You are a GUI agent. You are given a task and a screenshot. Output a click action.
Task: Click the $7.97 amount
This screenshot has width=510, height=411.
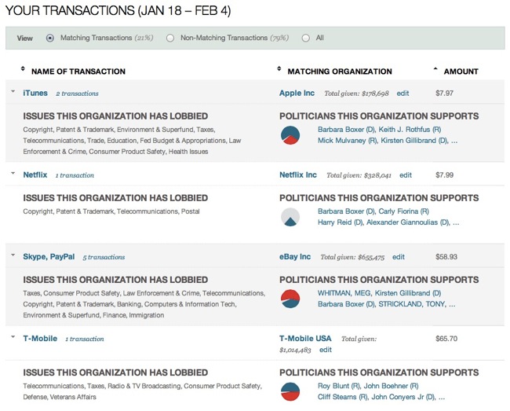pyautogui.click(x=444, y=94)
